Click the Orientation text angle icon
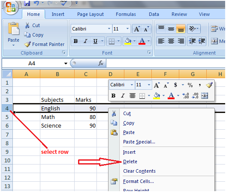 [192, 29]
